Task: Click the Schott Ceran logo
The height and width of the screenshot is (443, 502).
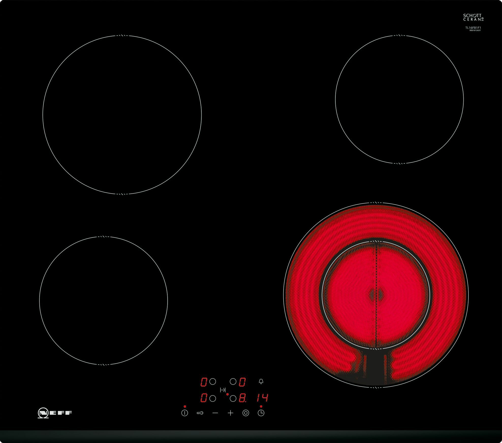Action: [473, 17]
